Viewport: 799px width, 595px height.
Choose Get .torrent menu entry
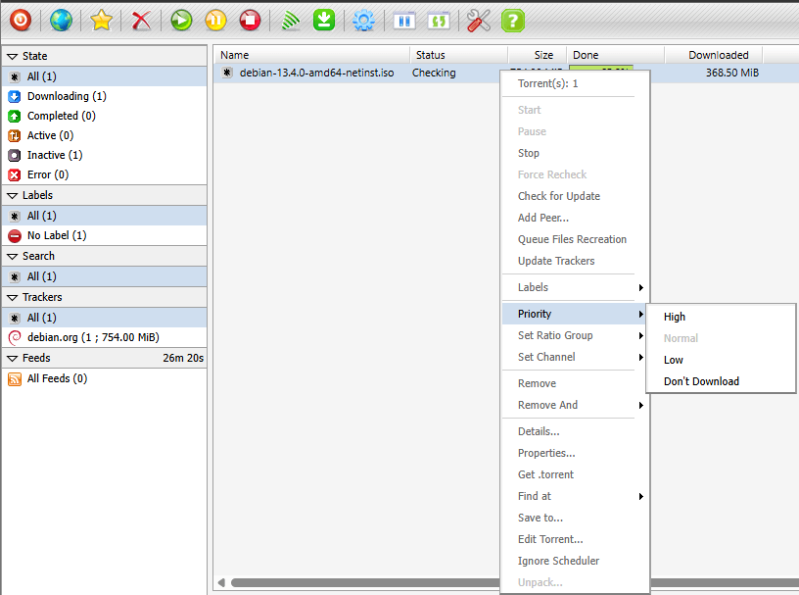click(575, 474)
